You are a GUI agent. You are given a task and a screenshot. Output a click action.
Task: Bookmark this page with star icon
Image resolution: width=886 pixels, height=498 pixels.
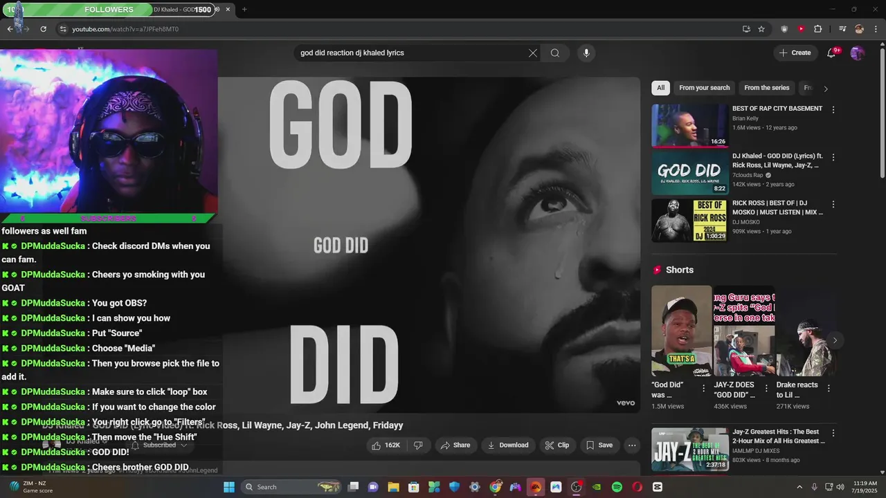click(761, 29)
